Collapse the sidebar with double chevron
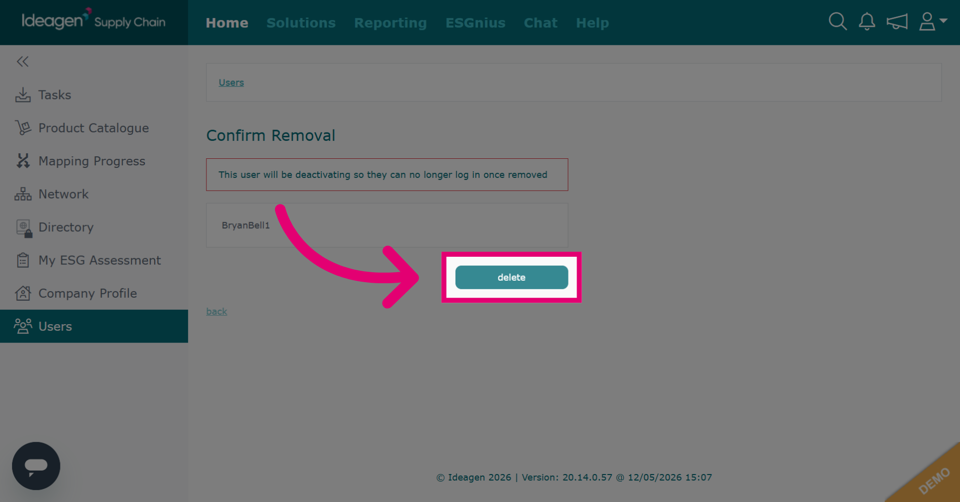The width and height of the screenshot is (960, 502). (x=22, y=61)
